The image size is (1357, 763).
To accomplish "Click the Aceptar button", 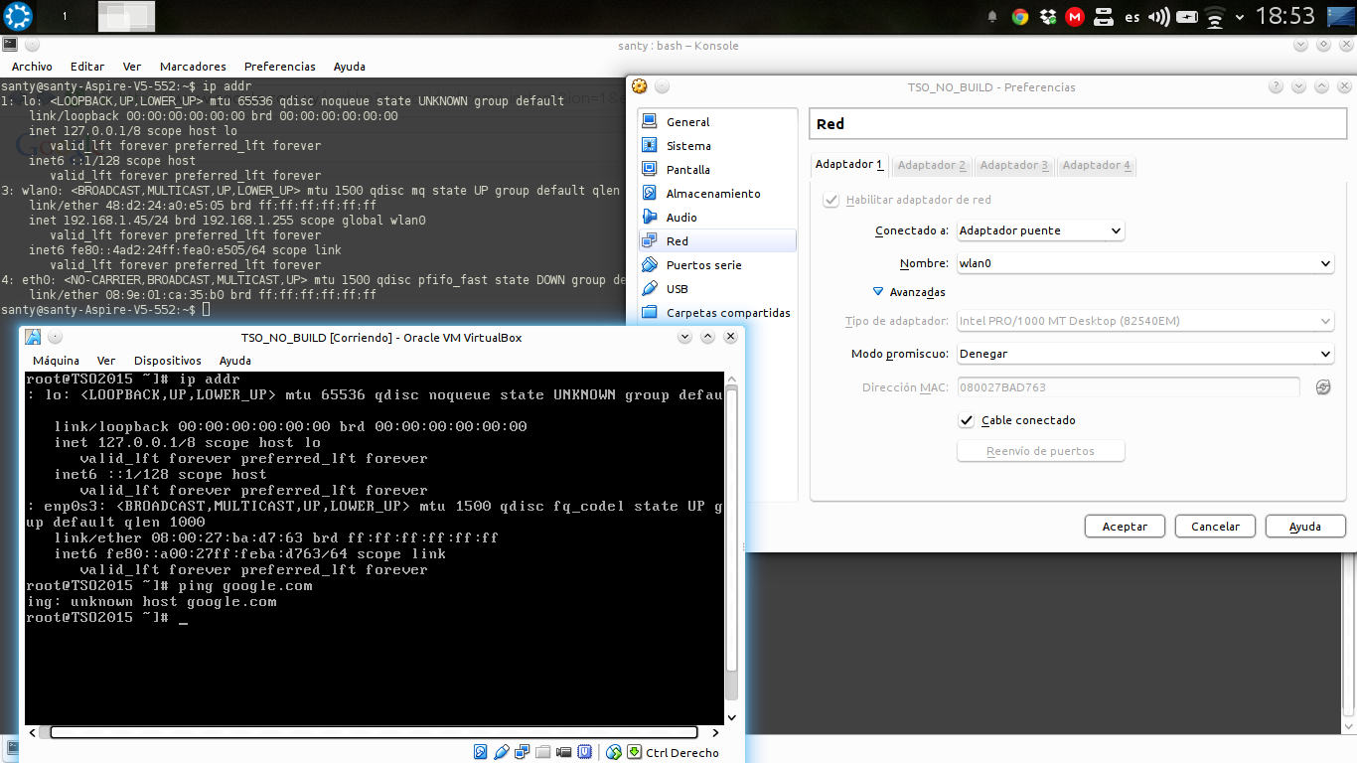I will click(1125, 527).
